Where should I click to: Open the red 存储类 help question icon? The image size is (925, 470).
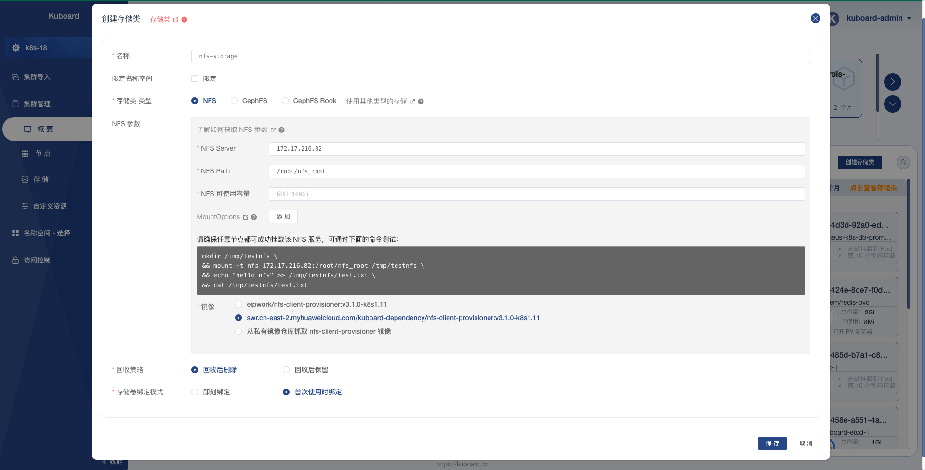[x=184, y=20]
